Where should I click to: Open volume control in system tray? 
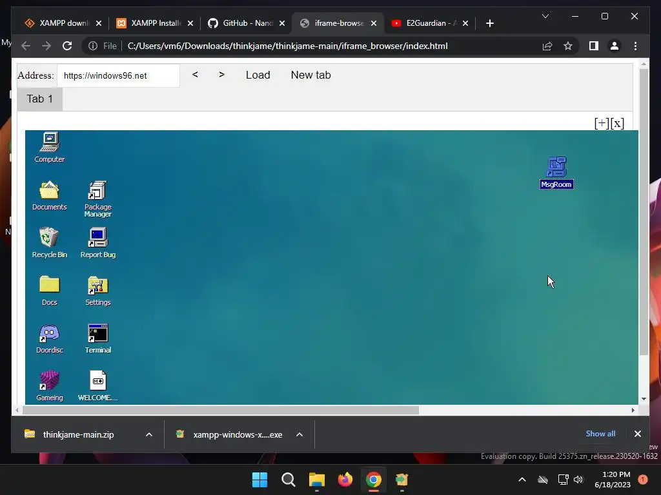[x=578, y=480]
